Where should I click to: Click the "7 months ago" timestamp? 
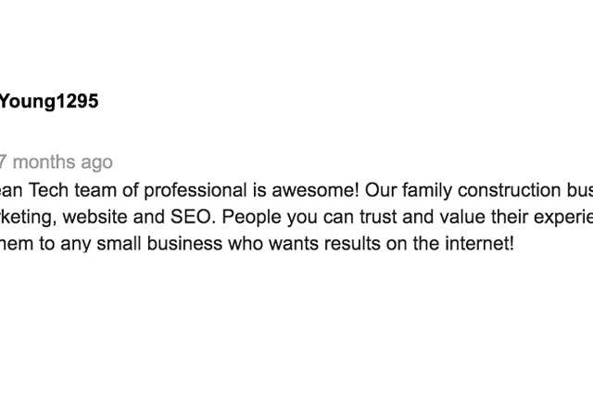coord(56,162)
